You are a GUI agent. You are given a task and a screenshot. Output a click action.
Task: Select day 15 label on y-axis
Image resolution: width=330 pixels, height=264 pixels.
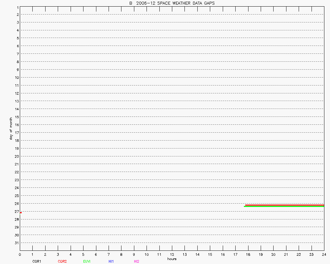point(16,117)
